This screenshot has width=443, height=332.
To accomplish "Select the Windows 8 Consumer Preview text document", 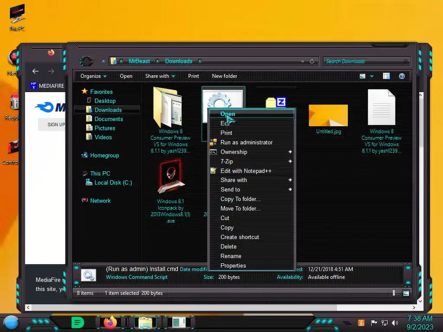I will pyautogui.click(x=382, y=121).
